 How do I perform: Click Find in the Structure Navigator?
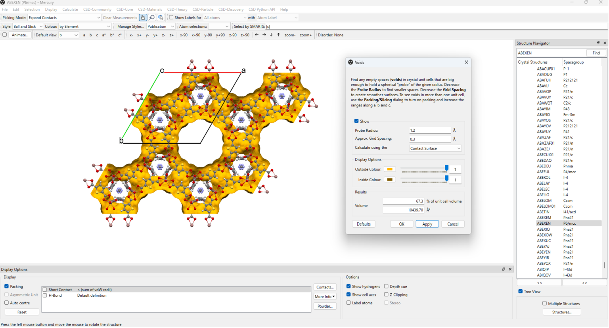pos(596,53)
